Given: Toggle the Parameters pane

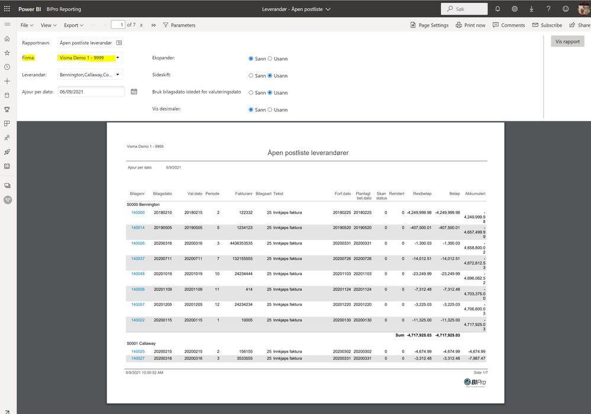Looking at the screenshot, I should (179, 25).
